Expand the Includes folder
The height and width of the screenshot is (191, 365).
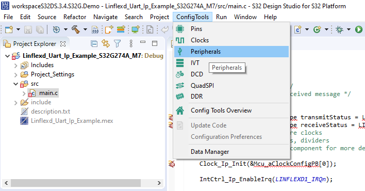[15, 65]
